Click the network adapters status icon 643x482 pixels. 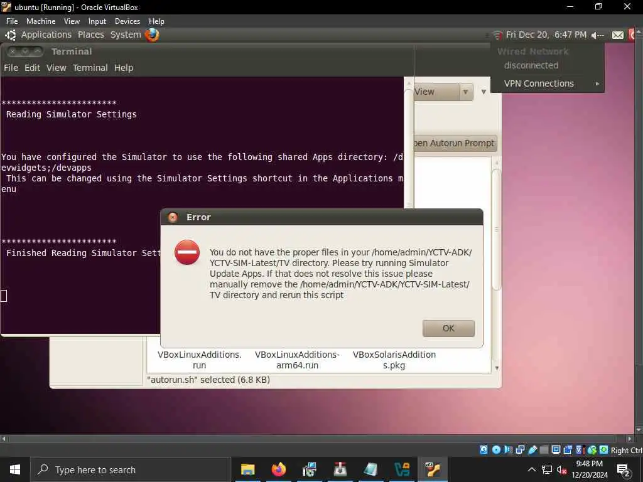pyautogui.click(x=520, y=450)
